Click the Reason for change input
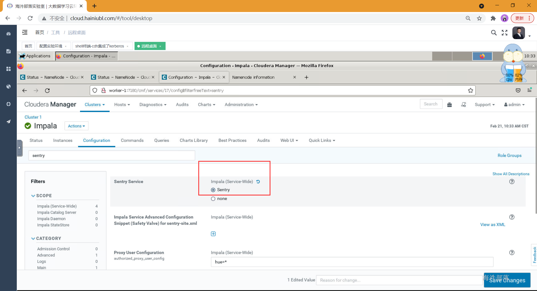Image resolution: width=537 pixels, height=291 pixels. 400,280
